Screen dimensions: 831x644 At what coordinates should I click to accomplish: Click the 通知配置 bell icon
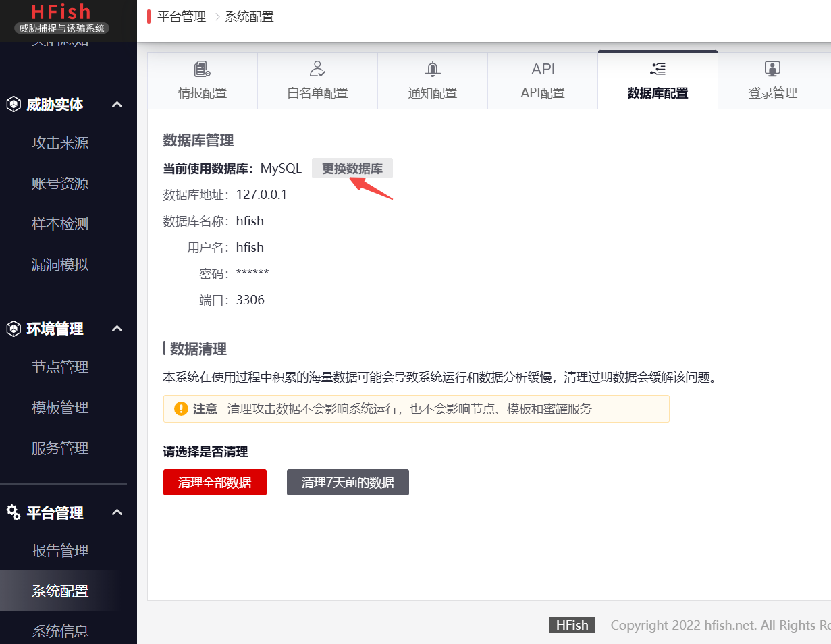coord(432,68)
